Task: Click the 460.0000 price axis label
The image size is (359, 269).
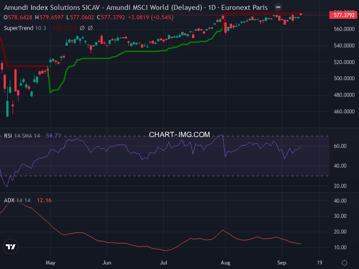Action: tap(344, 112)
